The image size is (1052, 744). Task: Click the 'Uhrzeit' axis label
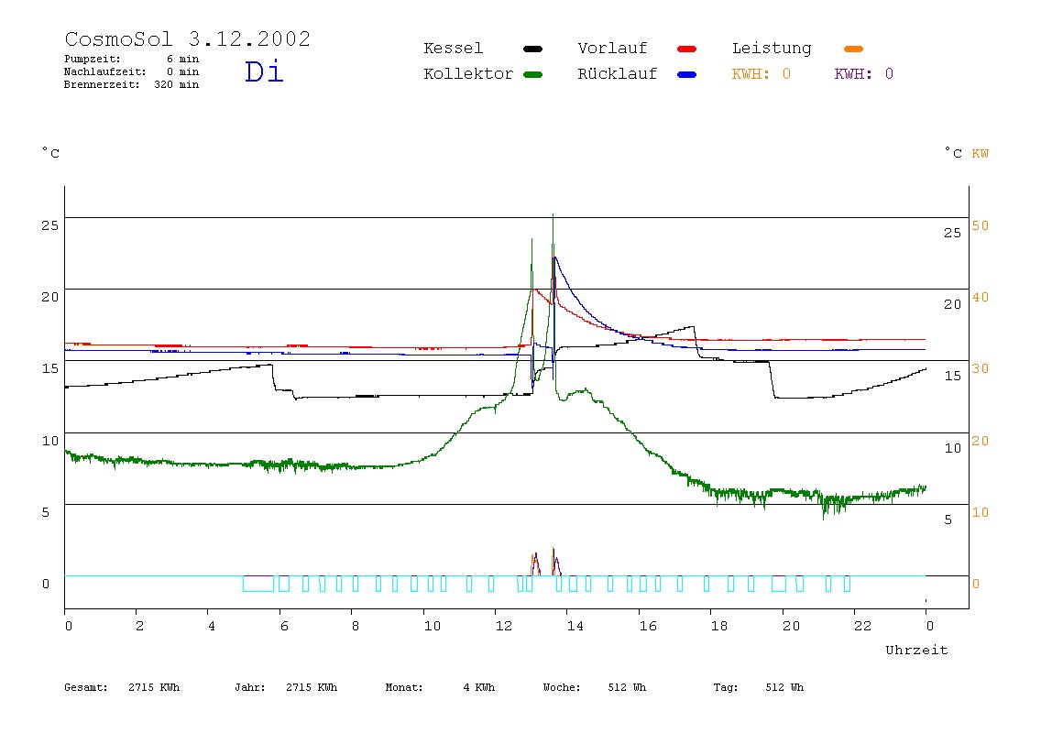(916, 650)
